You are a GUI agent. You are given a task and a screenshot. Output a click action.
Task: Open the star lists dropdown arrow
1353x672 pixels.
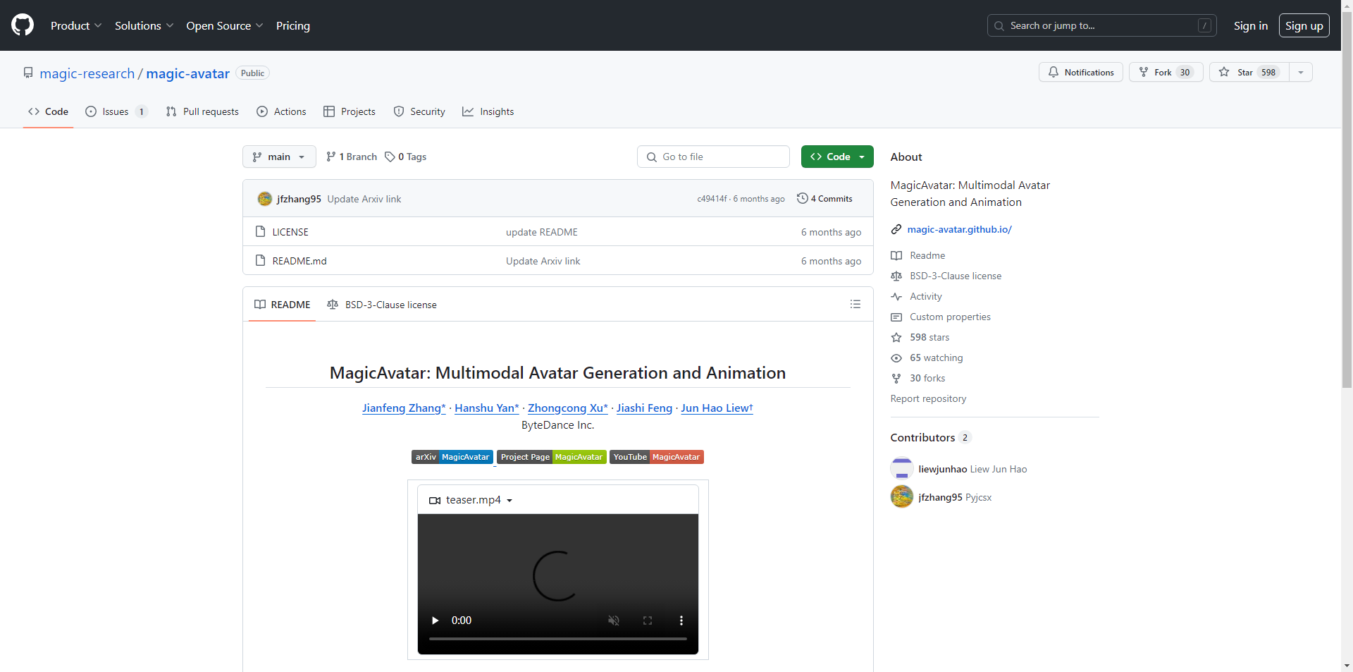pyautogui.click(x=1301, y=72)
